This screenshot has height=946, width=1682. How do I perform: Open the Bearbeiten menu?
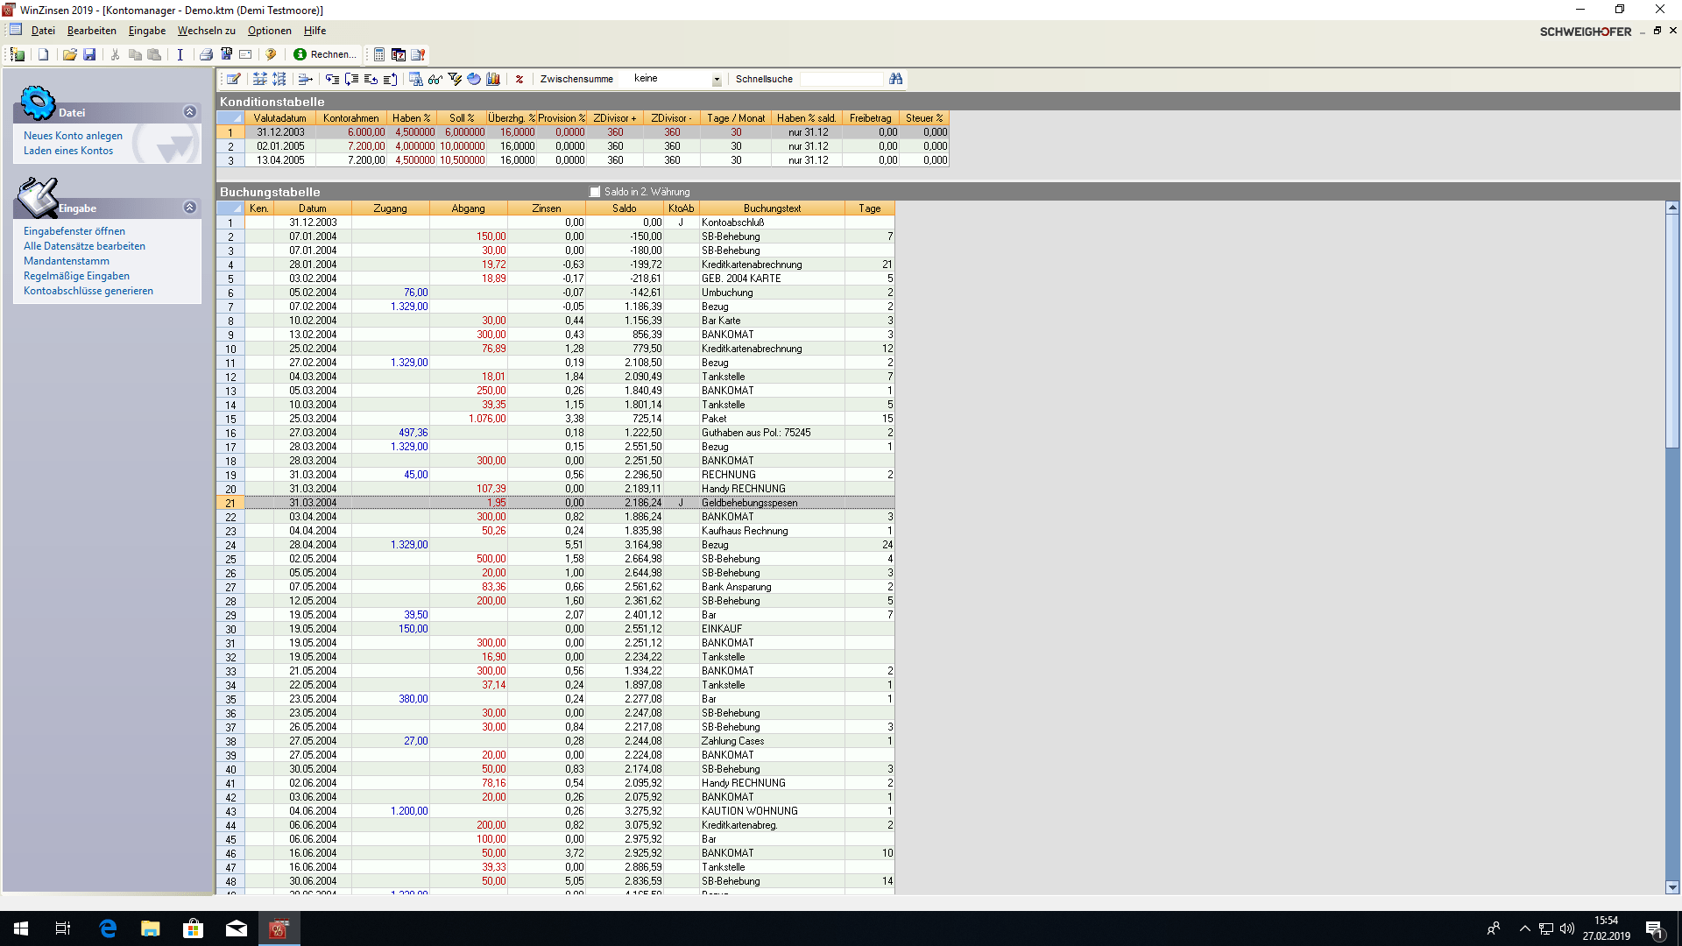(92, 31)
